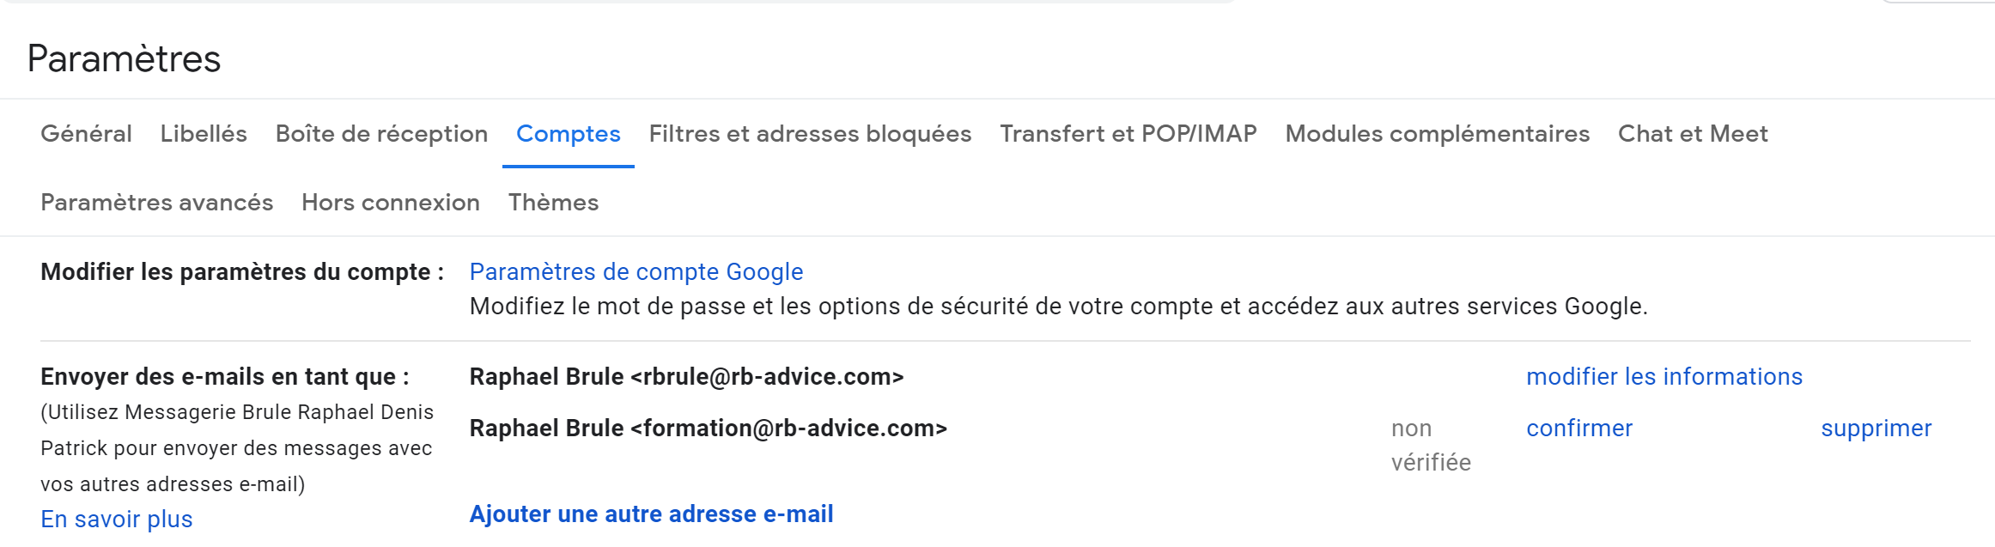Screen dimensions: 1995x547
Task: Select the Comptes tab
Action: click(x=568, y=134)
